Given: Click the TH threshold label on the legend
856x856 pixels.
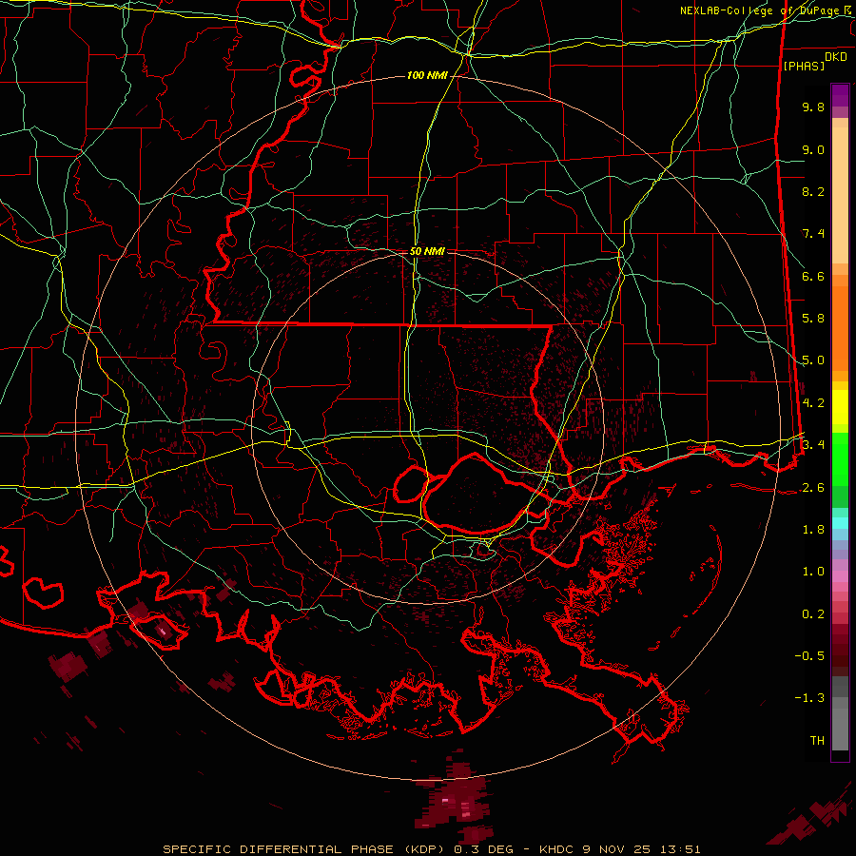Looking at the screenshot, I should coord(817,741).
